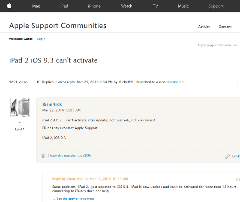This screenshot has width=240, height=202.
Task: Go to TV in the navigation bar
Action: pyautogui.click(x=155, y=6)
